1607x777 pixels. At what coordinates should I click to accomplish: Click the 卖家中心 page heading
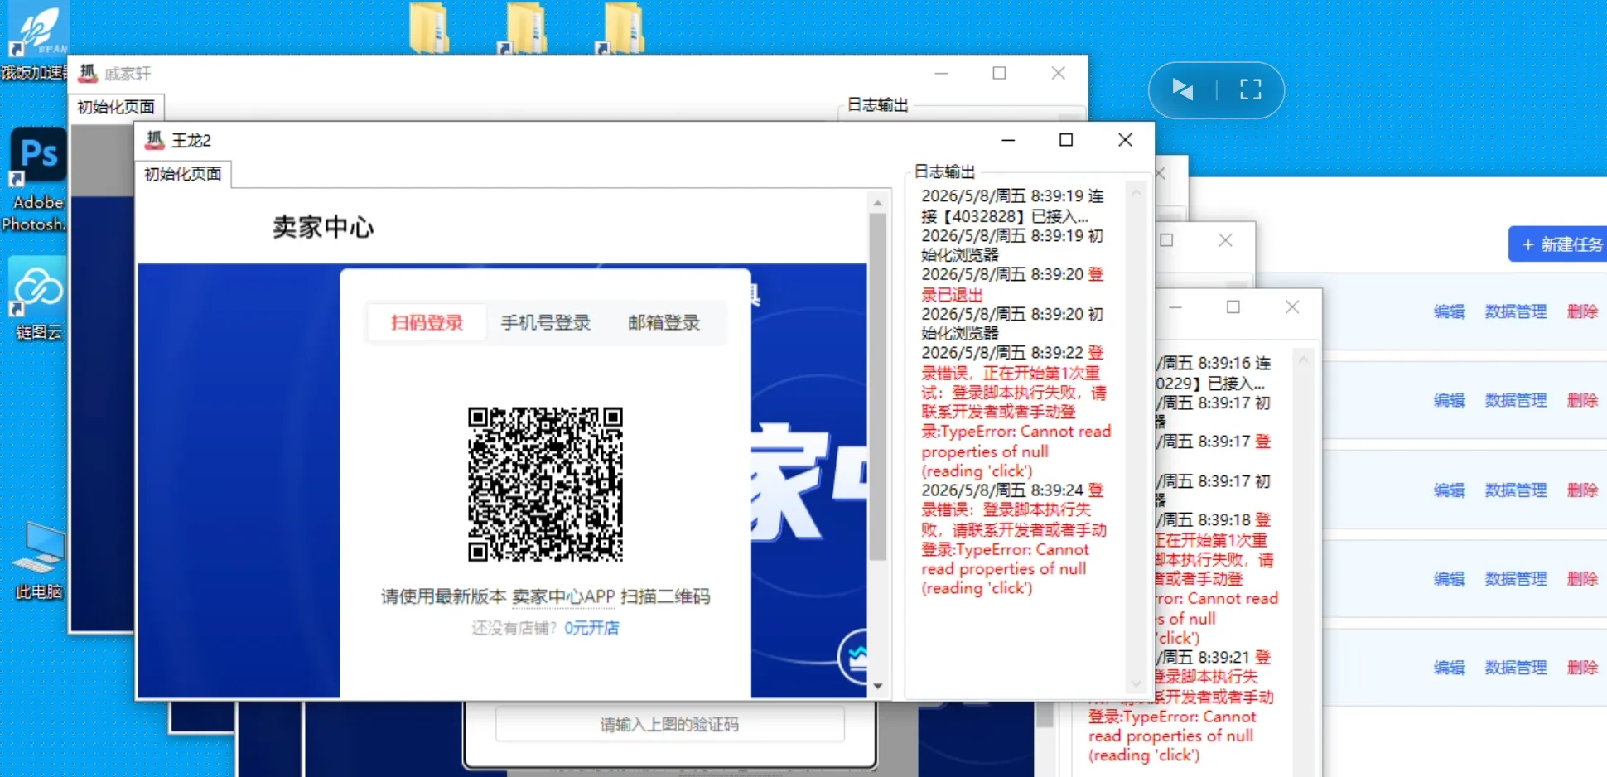[323, 228]
